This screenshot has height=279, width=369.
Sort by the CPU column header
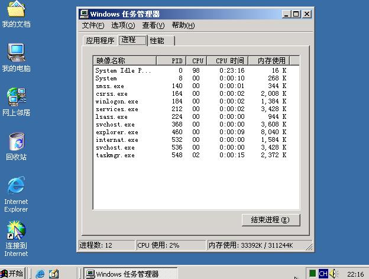point(196,61)
